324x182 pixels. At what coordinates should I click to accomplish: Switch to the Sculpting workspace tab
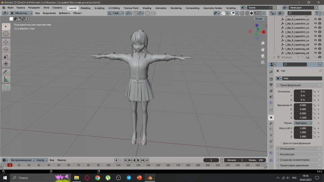99,8
